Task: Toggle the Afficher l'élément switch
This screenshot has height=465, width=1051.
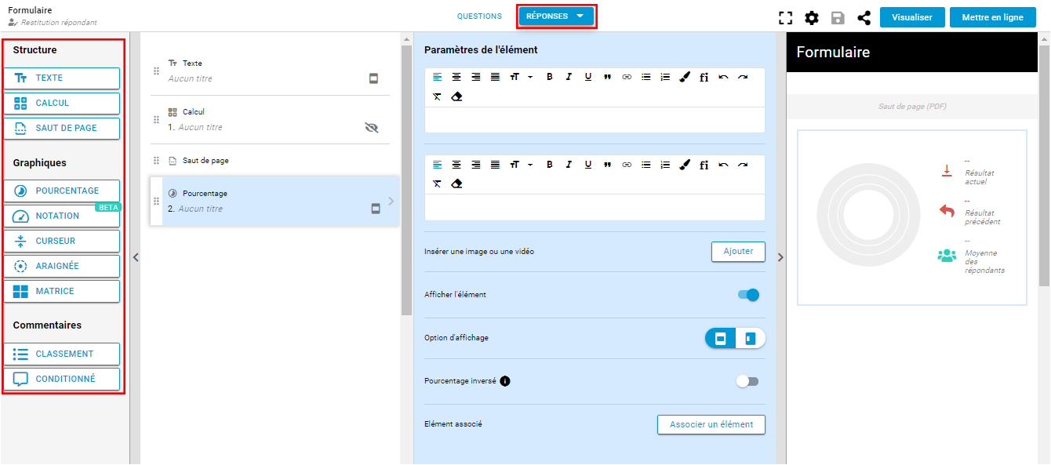Action: [x=748, y=295]
